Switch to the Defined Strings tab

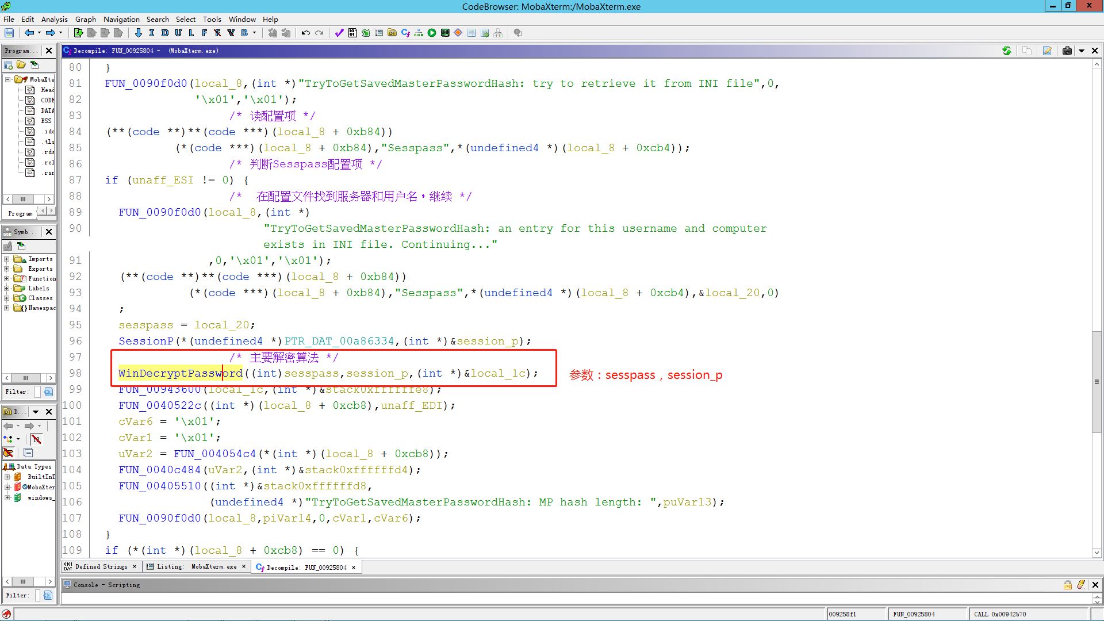point(101,566)
